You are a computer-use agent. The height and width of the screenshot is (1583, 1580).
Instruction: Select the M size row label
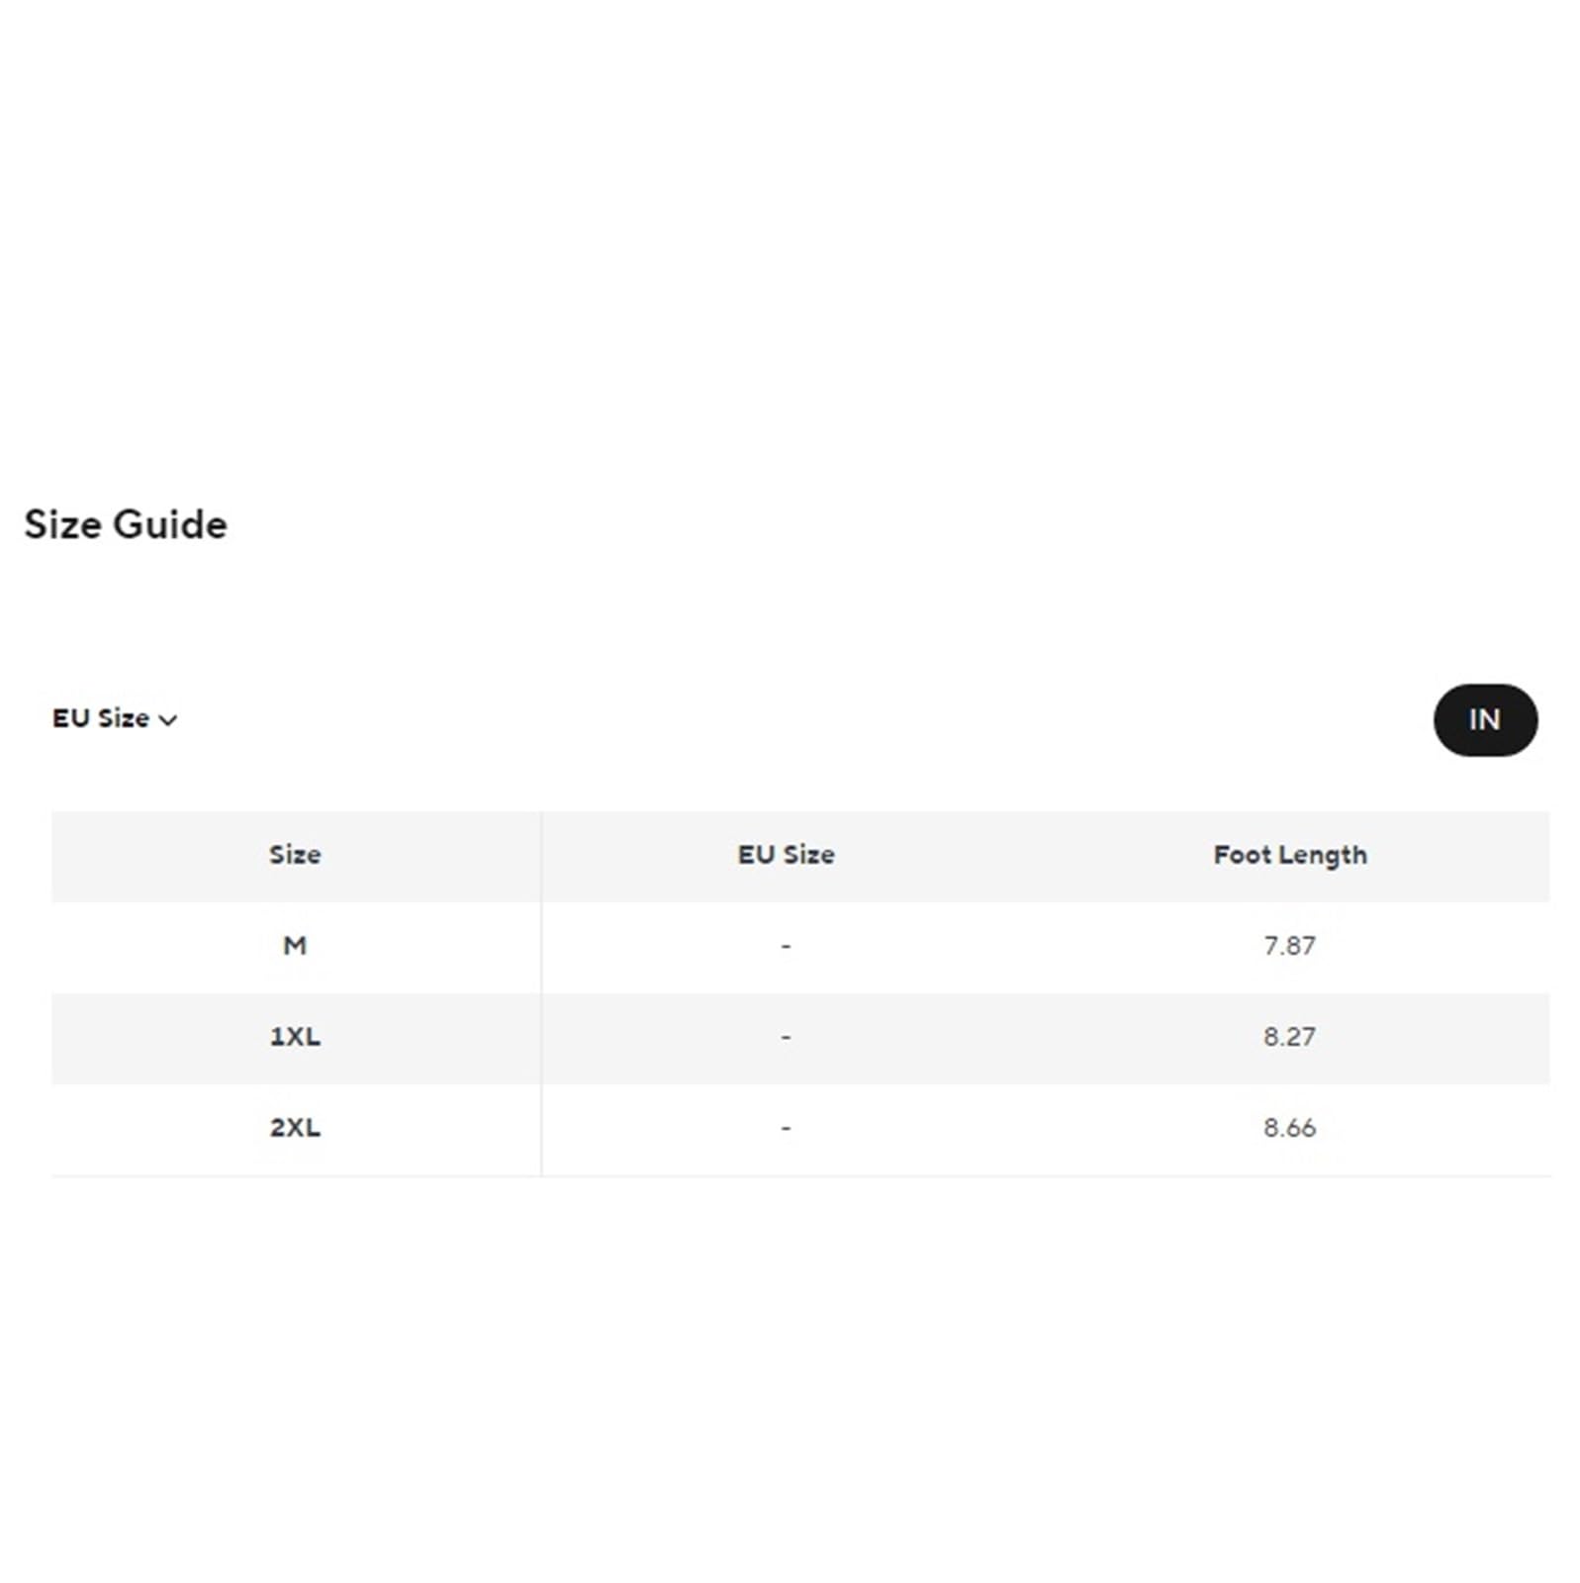(295, 946)
